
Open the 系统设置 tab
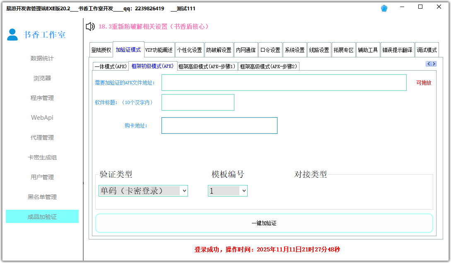point(294,49)
